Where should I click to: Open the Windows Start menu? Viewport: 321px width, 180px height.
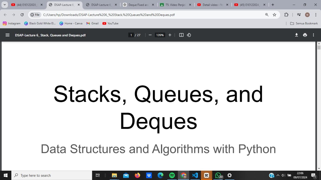pyautogui.click(x=6, y=175)
